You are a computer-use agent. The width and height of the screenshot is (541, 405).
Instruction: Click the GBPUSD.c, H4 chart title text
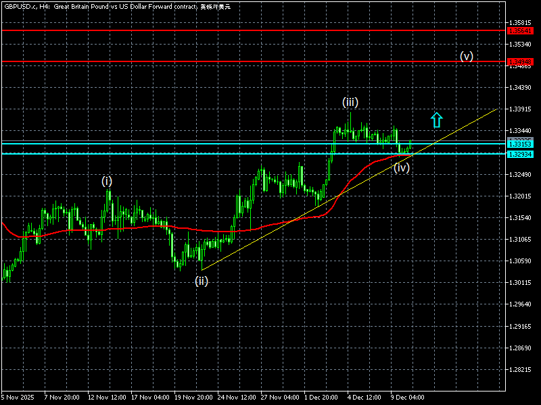[x=117, y=7]
